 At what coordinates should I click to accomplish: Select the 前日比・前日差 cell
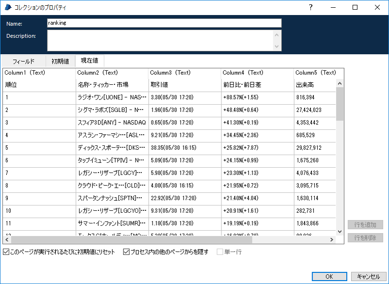[x=257, y=85]
